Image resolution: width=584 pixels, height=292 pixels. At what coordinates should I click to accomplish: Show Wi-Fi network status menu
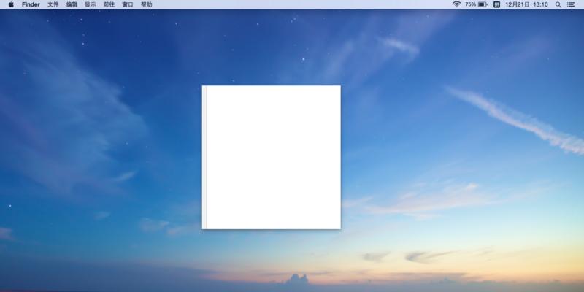457,4
